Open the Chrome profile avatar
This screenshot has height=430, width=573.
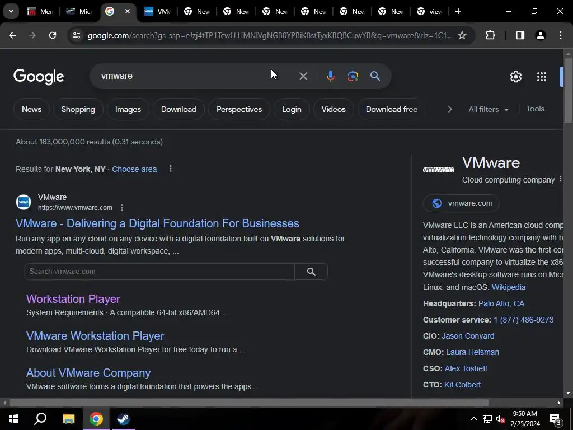[x=540, y=35]
